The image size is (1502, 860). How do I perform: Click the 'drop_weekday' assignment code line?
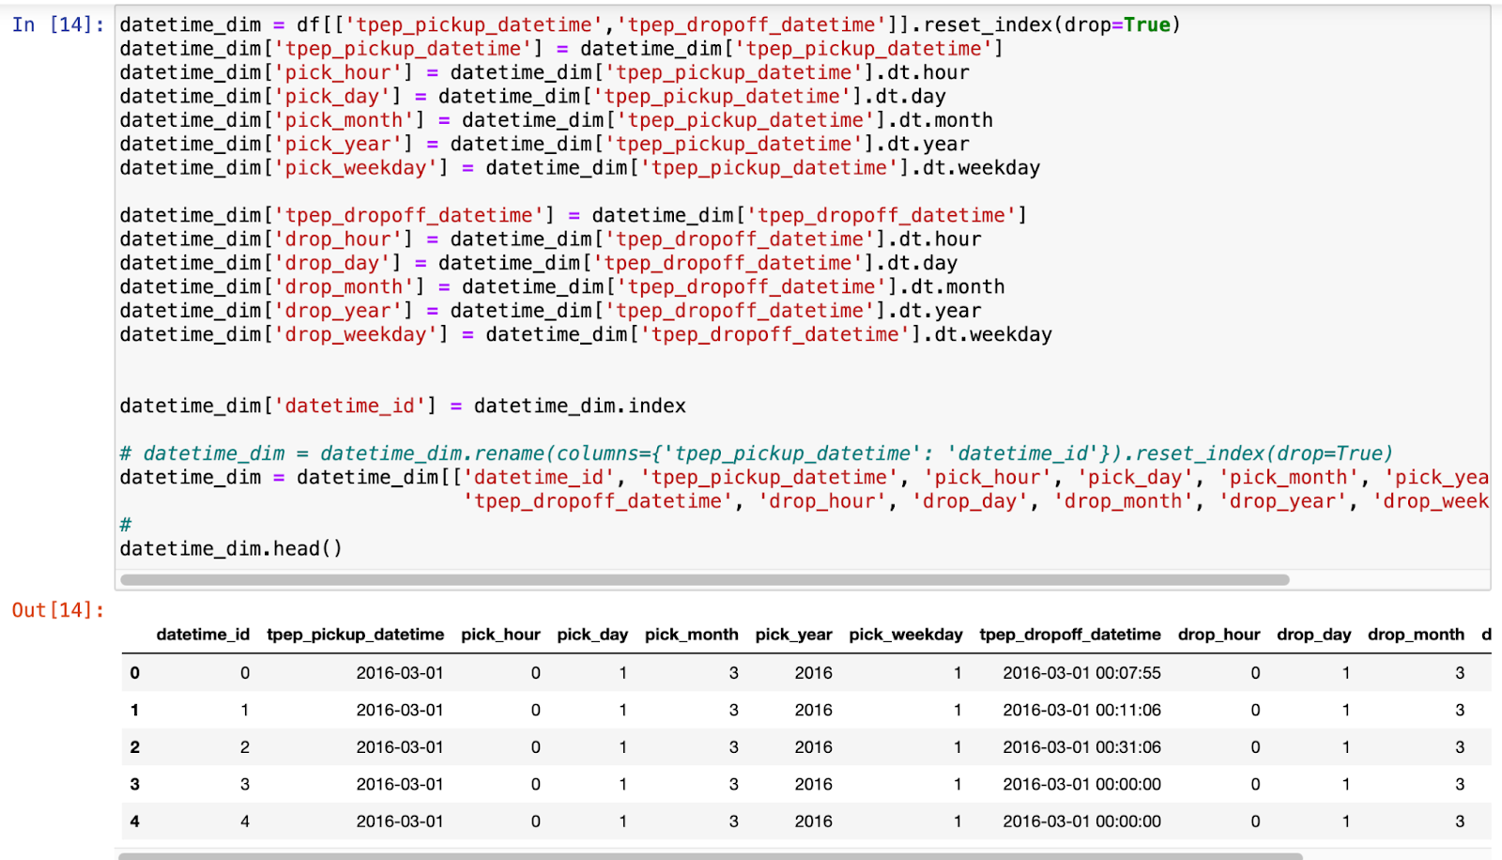(x=585, y=334)
